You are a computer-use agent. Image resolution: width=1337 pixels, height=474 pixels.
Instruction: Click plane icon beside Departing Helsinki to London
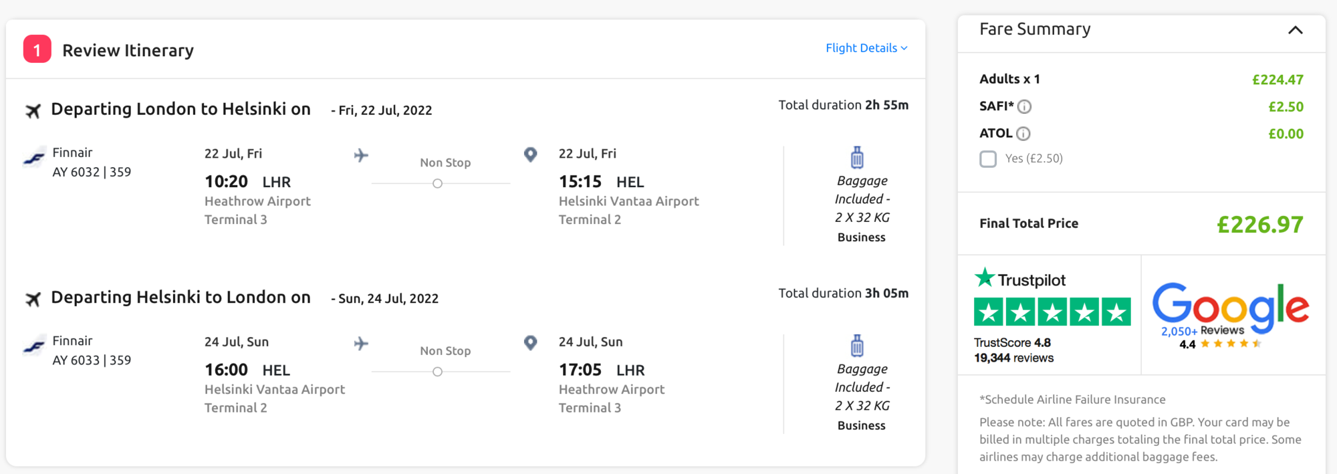(x=33, y=300)
